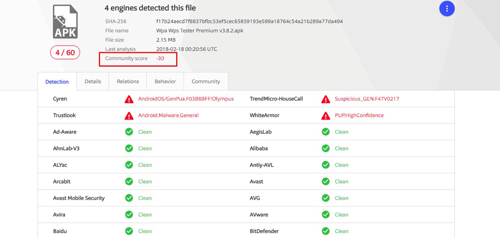Click the Arcabit engine name
Screen dimensions: 500x238
62,182
